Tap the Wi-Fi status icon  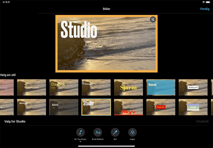pyautogui.click(x=204, y=2)
